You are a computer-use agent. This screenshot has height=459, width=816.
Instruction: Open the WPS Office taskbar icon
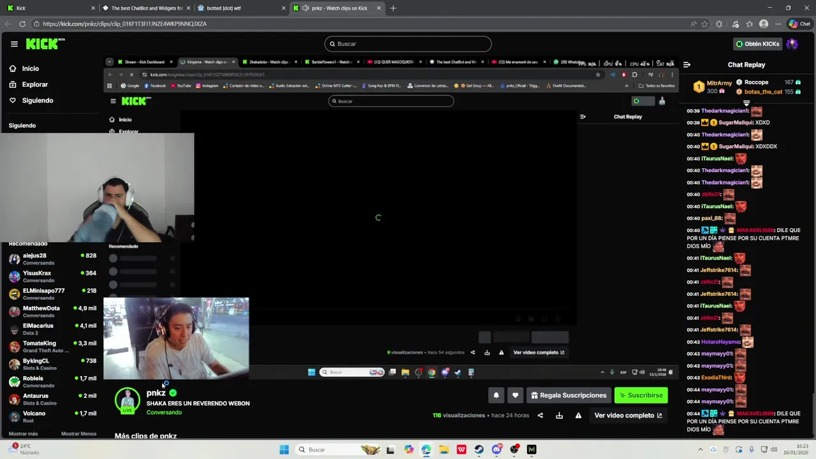click(x=461, y=449)
